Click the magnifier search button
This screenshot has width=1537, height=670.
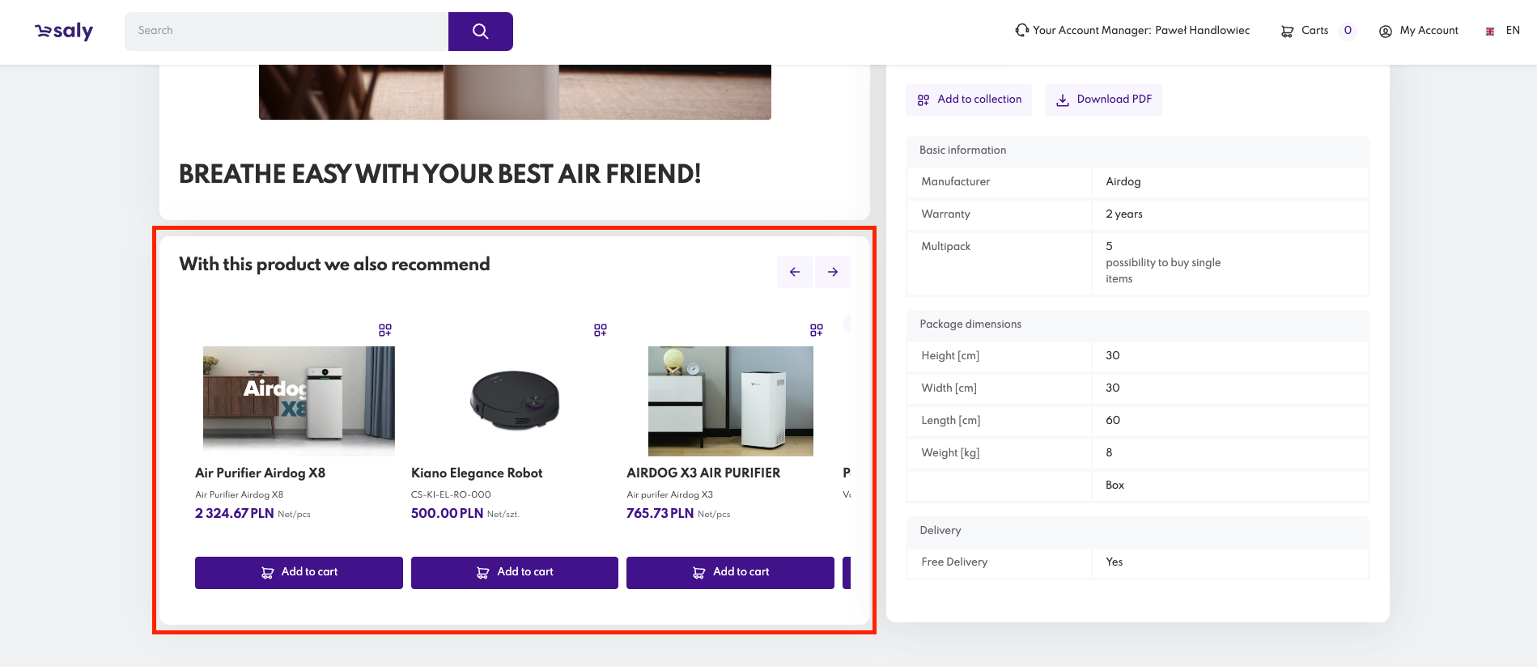(480, 32)
